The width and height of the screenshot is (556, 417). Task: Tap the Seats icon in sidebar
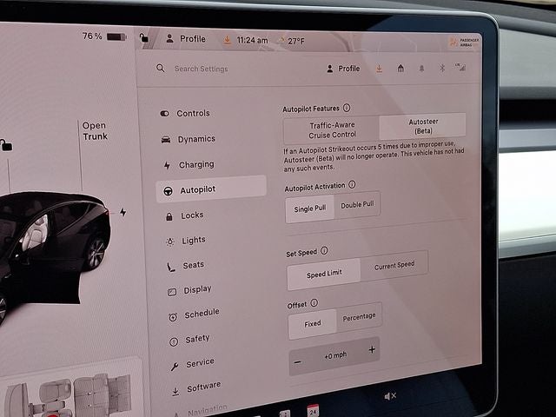click(x=170, y=266)
